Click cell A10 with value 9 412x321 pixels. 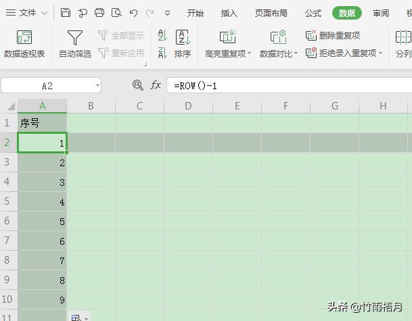(43, 299)
